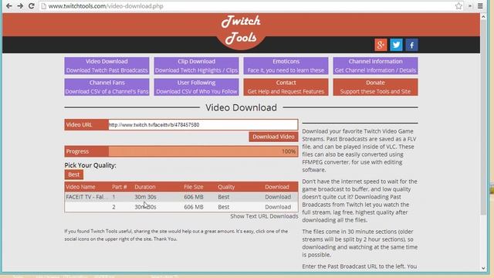Image resolution: width=494 pixels, height=278 pixels.
Task: Click the page icon in the address bar
Action: pyautogui.click(x=44, y=6)
